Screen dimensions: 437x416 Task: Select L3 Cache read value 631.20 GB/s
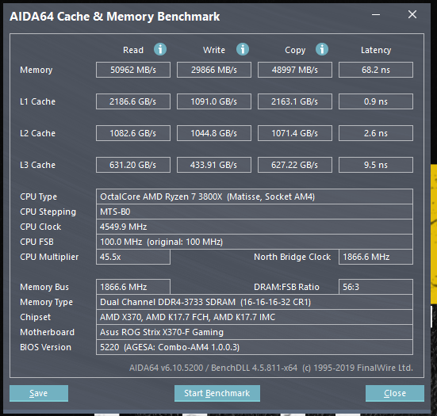coord(133,165)
